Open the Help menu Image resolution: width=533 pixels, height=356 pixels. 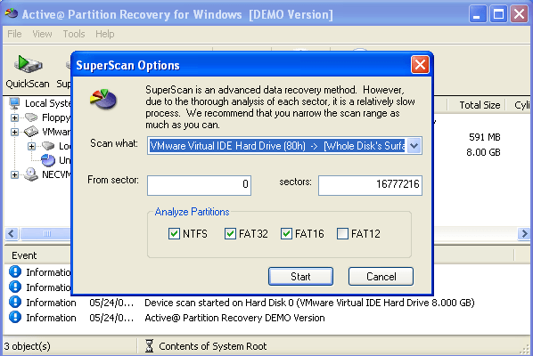(x=104, y=34)
